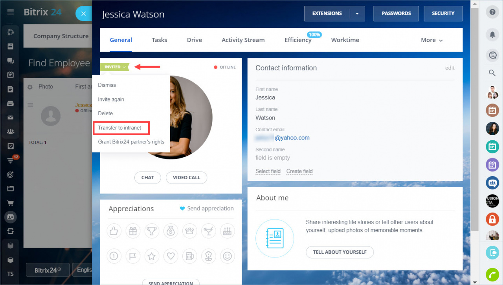Click the Select field link
This screenshot has height=285, width=503.
268,171
